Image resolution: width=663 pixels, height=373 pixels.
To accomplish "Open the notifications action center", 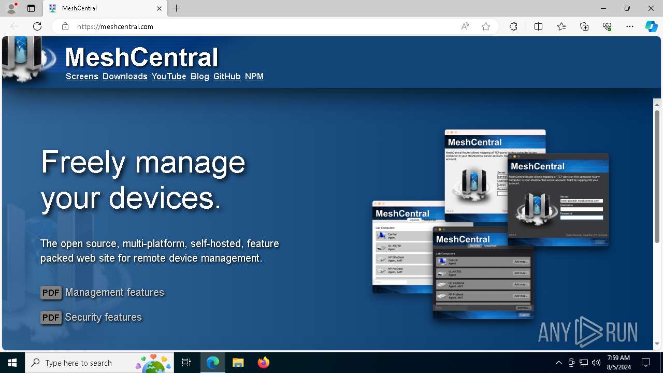I will point(646,363).
